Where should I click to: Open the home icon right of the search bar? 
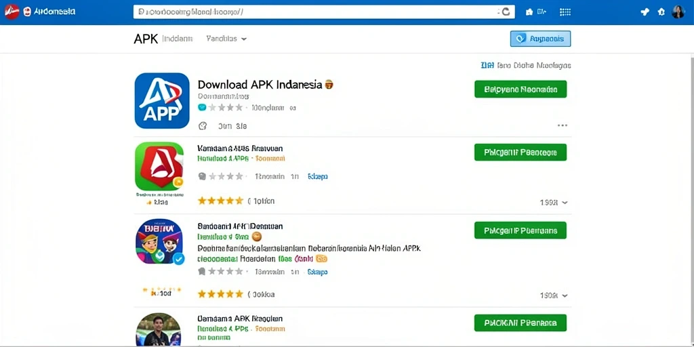529,12
